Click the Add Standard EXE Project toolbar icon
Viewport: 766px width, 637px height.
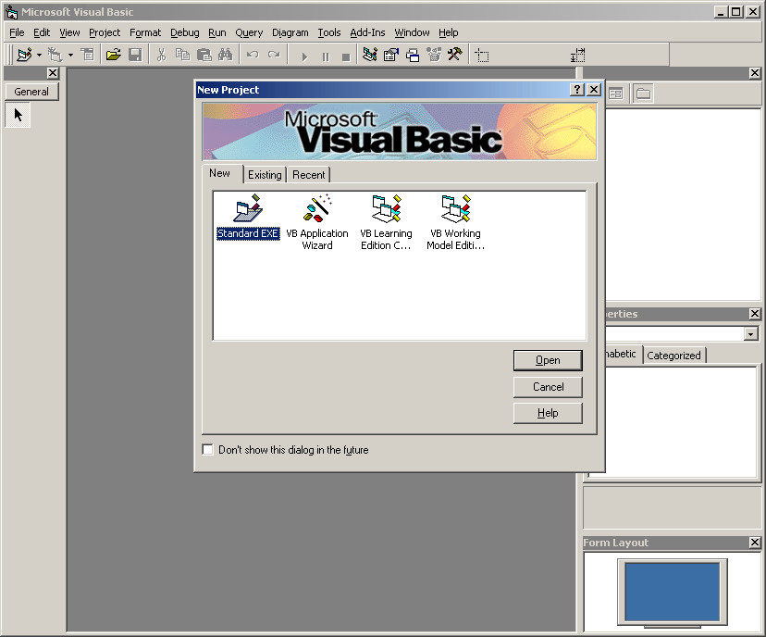point(24,55)
